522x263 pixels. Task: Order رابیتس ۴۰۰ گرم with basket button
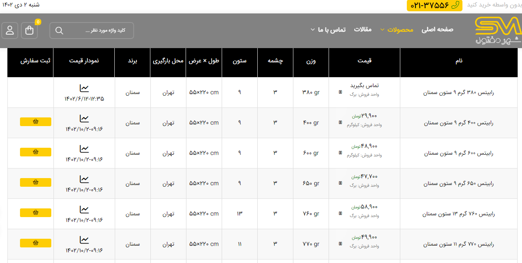click(x=36, y=122)
